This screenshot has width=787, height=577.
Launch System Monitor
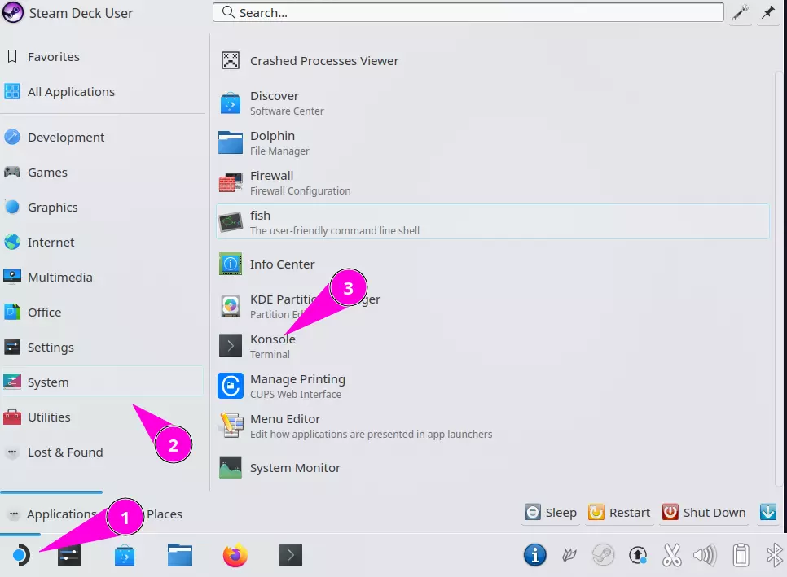click(492, 468)
